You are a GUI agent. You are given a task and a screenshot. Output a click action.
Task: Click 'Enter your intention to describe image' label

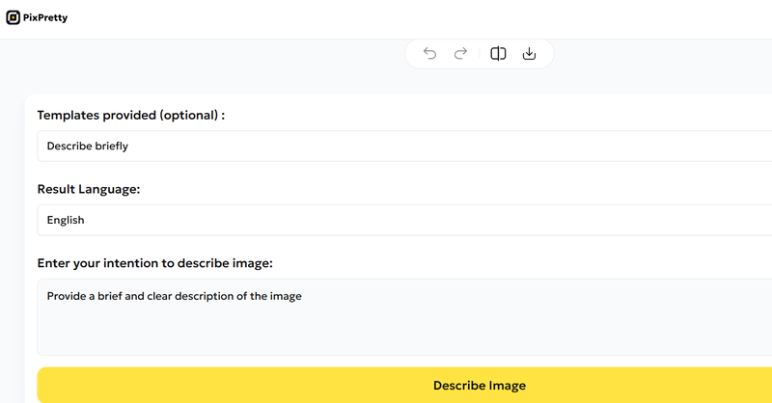point(154,263)
